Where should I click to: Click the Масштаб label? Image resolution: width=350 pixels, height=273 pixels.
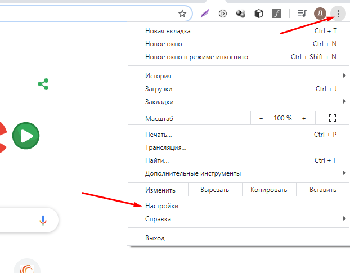(x=159, y=119)
